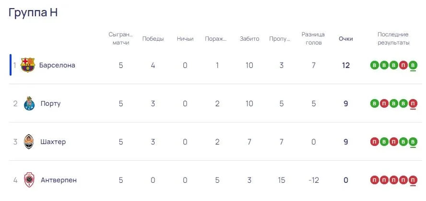Click the Shakhtar club crest

click(x=29, y=141)
